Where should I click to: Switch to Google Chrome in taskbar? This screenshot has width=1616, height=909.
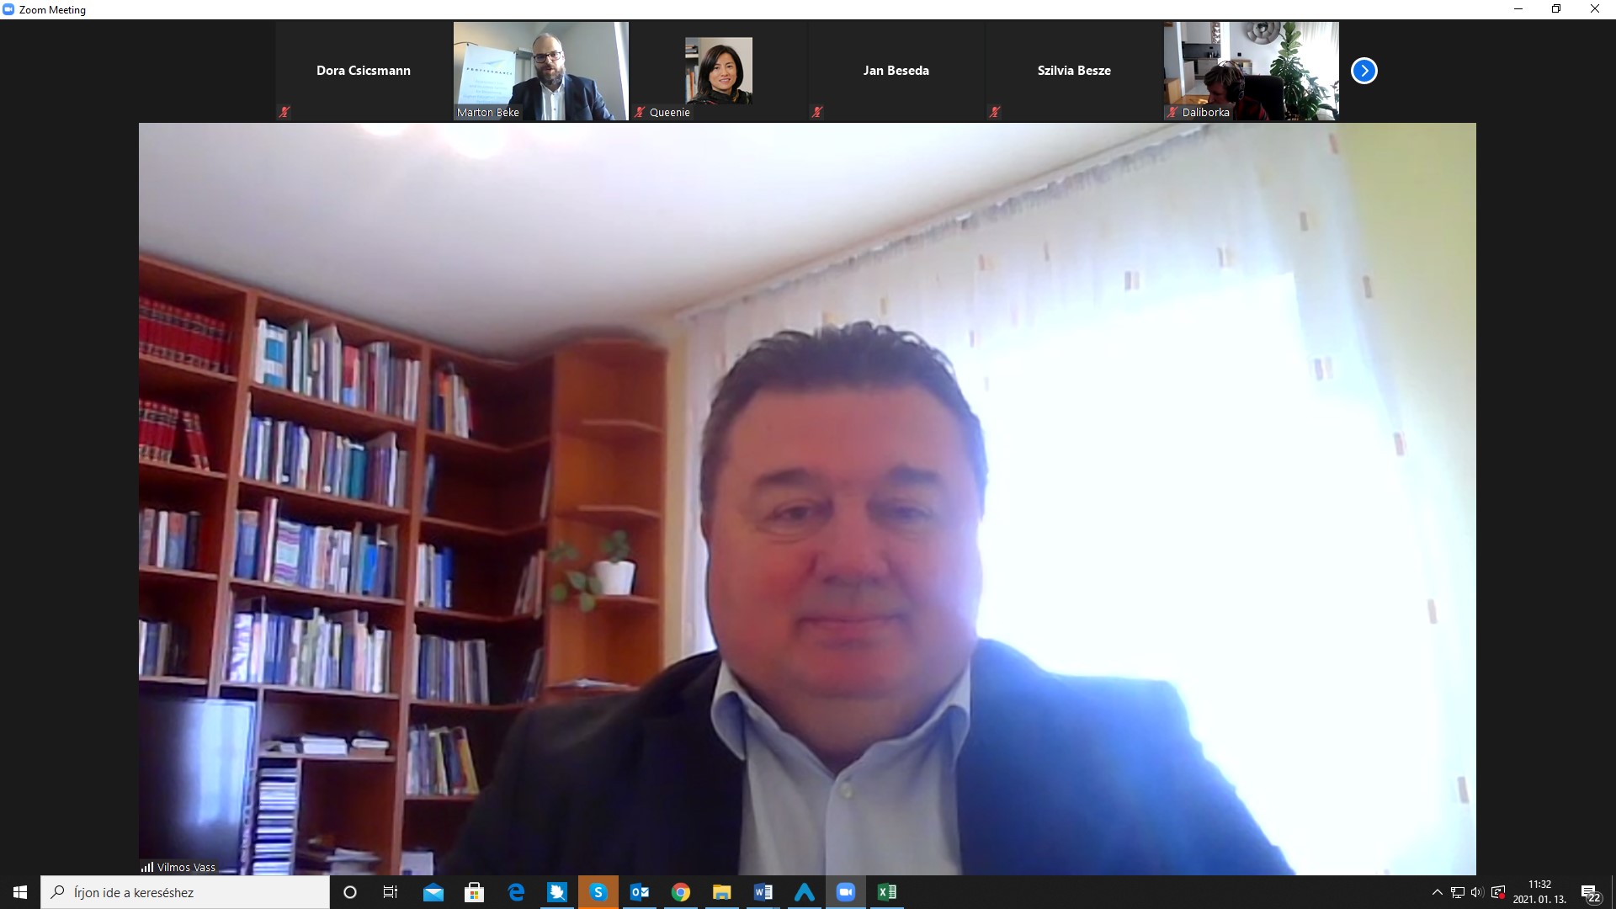681,892
